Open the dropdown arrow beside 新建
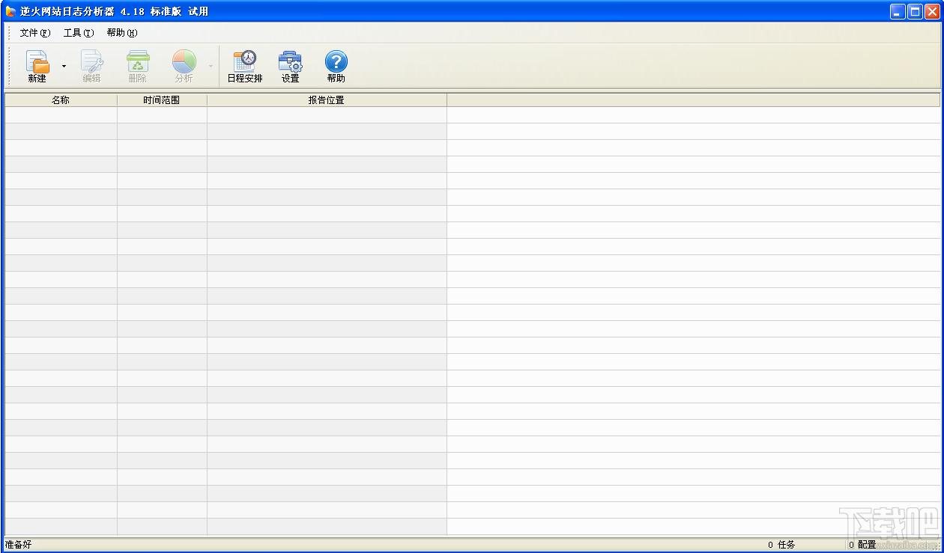Screen dimensions: 944x553 coord(64,67)
